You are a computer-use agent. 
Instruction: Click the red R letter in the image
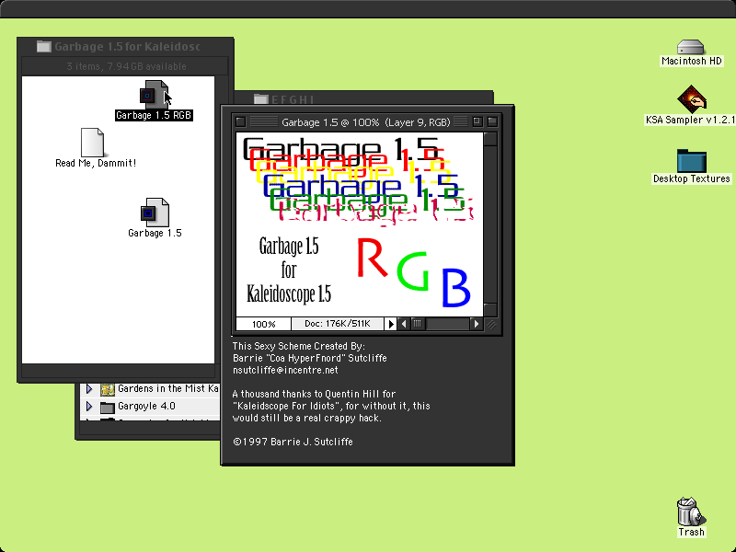372,258
